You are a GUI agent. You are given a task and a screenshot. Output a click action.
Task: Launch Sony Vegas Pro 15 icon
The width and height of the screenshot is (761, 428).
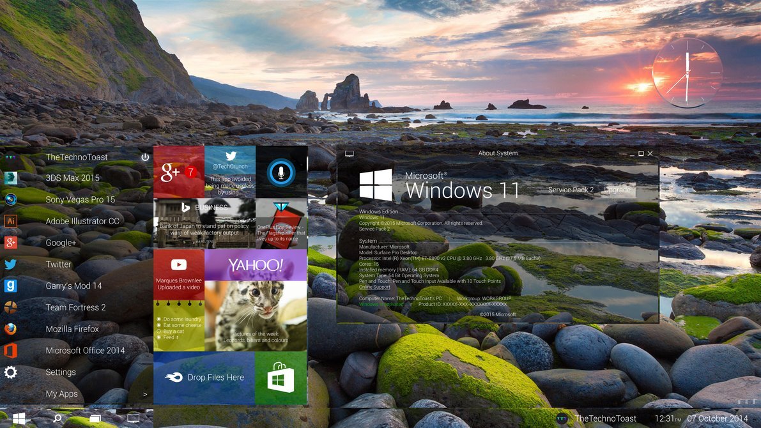click(x=11, y=199)
